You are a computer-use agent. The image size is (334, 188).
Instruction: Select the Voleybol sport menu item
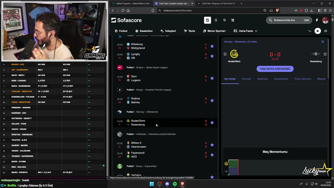(x=168, y=31)
